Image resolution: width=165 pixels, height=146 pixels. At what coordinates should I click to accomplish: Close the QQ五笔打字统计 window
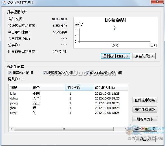click(x=157, y=1)
